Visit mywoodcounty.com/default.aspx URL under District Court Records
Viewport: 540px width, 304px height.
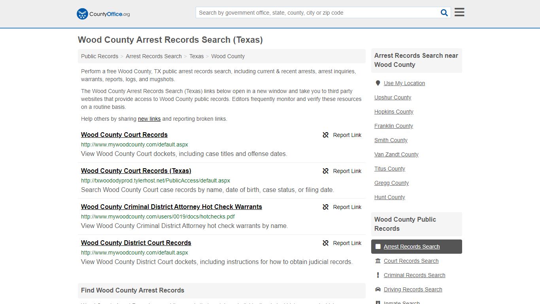coord(134,253)
